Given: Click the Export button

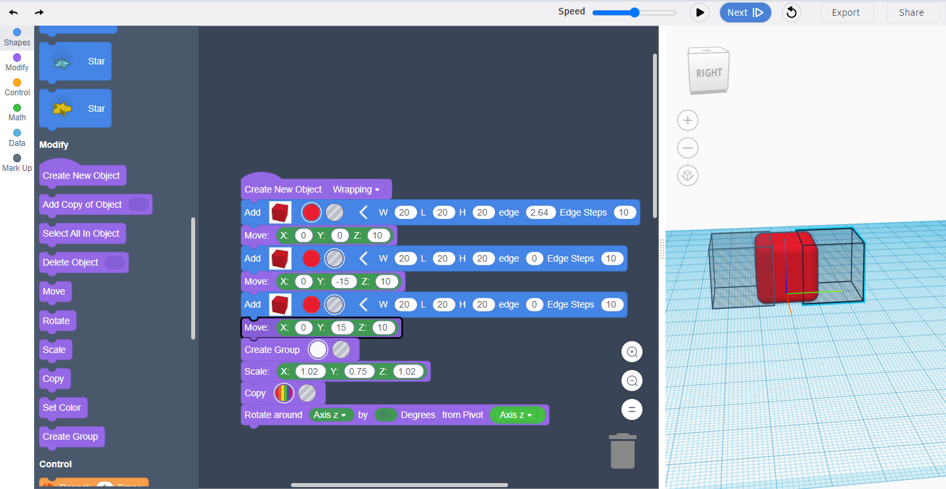Looking at the screenshot, I should point(846,12).
